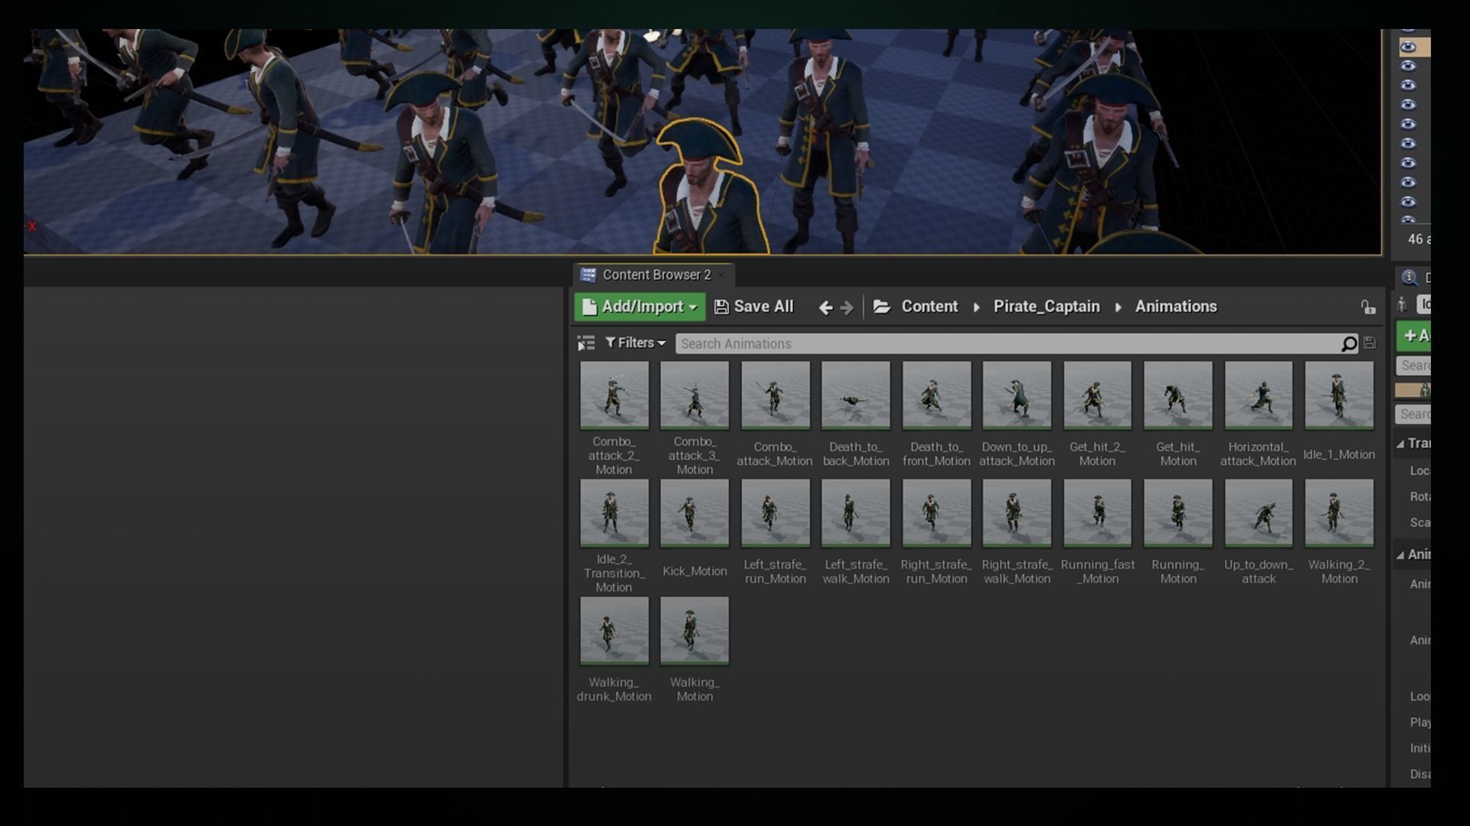Go forward in Content Browser history
The height and width of the screenshot is (826, 1470).
[847, 307]
